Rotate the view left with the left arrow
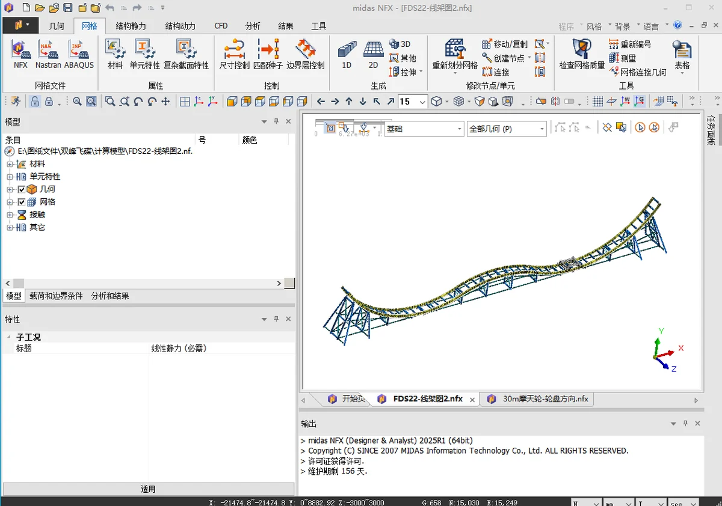 tap(321, 102)
